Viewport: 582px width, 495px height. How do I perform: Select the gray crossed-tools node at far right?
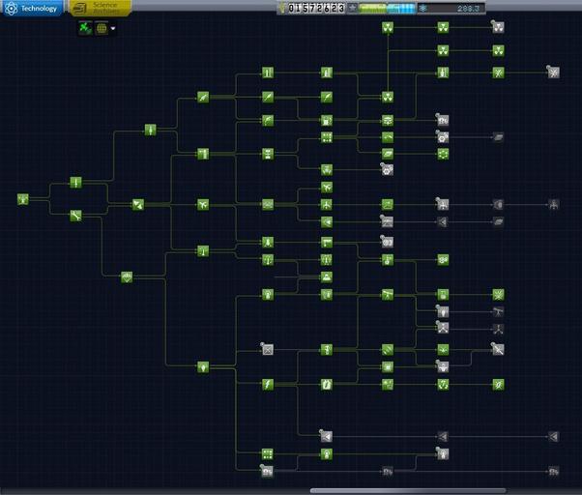[553, 73]
